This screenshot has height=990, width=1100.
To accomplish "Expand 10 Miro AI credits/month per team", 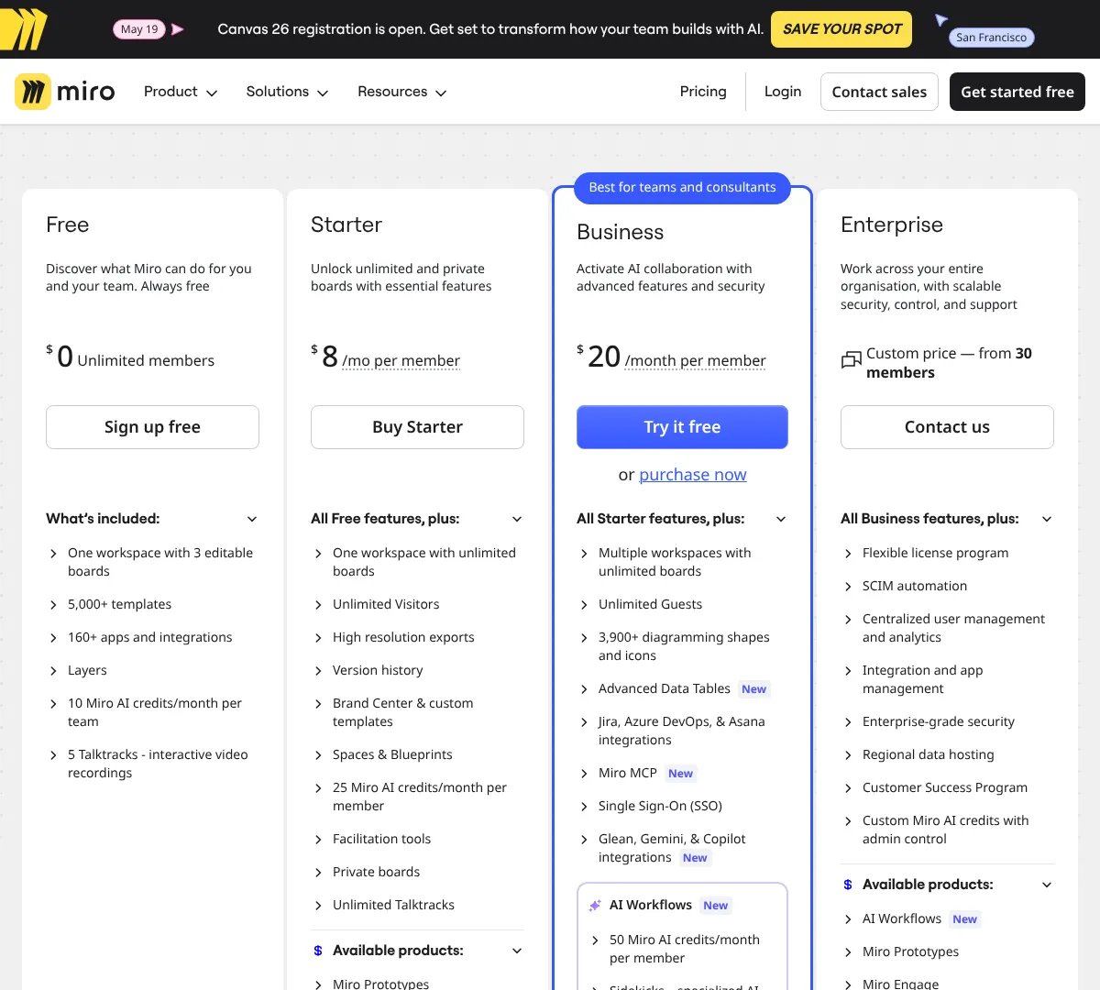I will pyautogui.click(x=152, y=712).
